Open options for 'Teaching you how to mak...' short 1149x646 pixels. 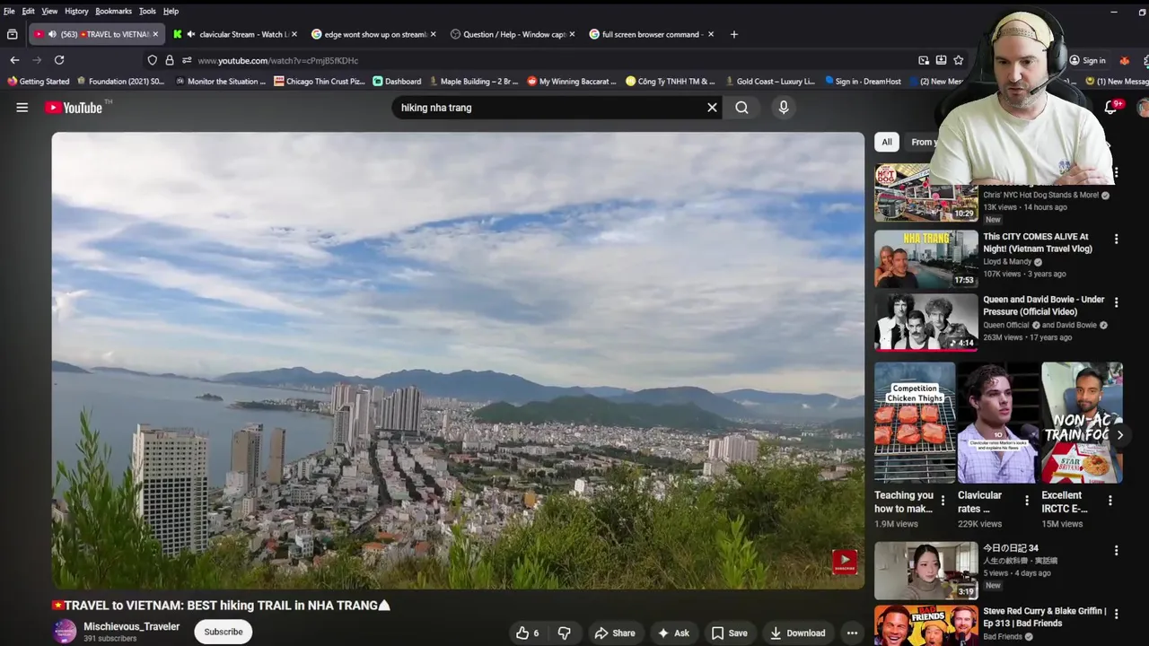943,501
